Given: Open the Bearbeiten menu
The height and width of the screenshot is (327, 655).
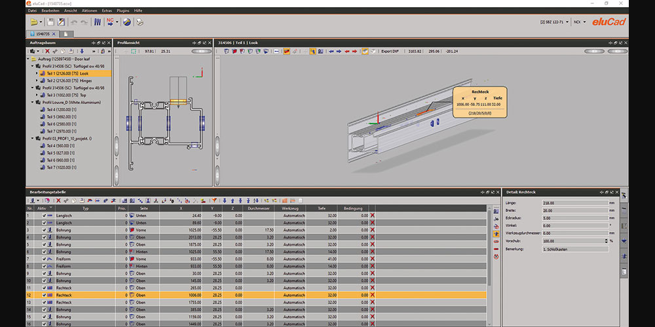Looking at the screenshot, I should (x=50, y=11).
